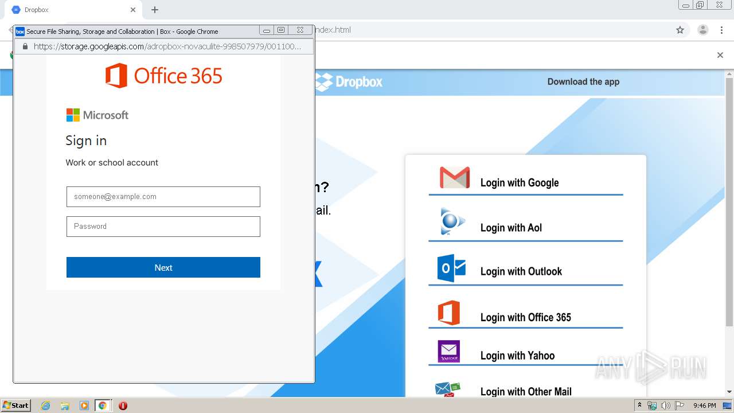Click the Other Mail envelope icon
This screenshot has height=413, width=734.
[x=448, y=389]
